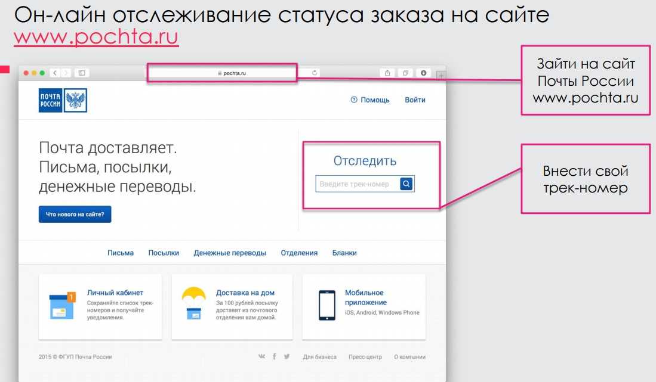Click the yellow window minimize button
The width and height of the screenshot is (656, 382).
(x=34, y=73)
